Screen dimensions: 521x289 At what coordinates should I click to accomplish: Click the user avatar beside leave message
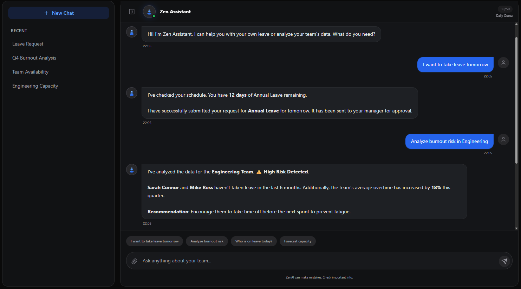click(503, 63)
